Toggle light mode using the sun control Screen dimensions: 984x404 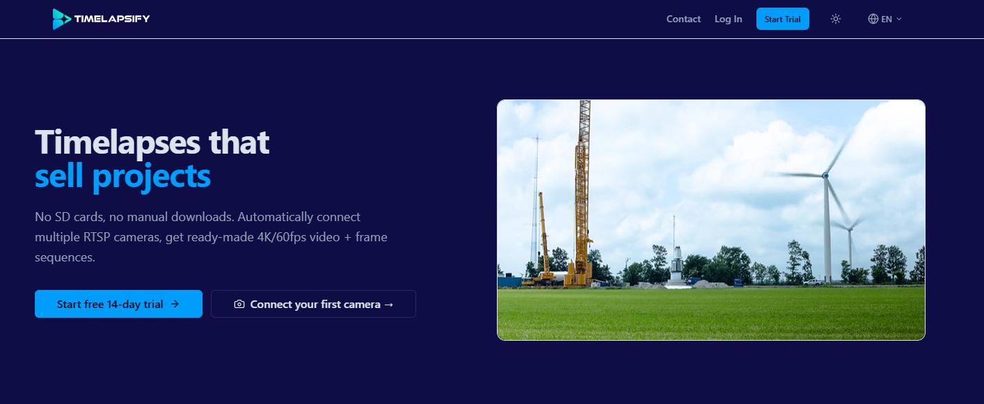(x=835, y=19)
